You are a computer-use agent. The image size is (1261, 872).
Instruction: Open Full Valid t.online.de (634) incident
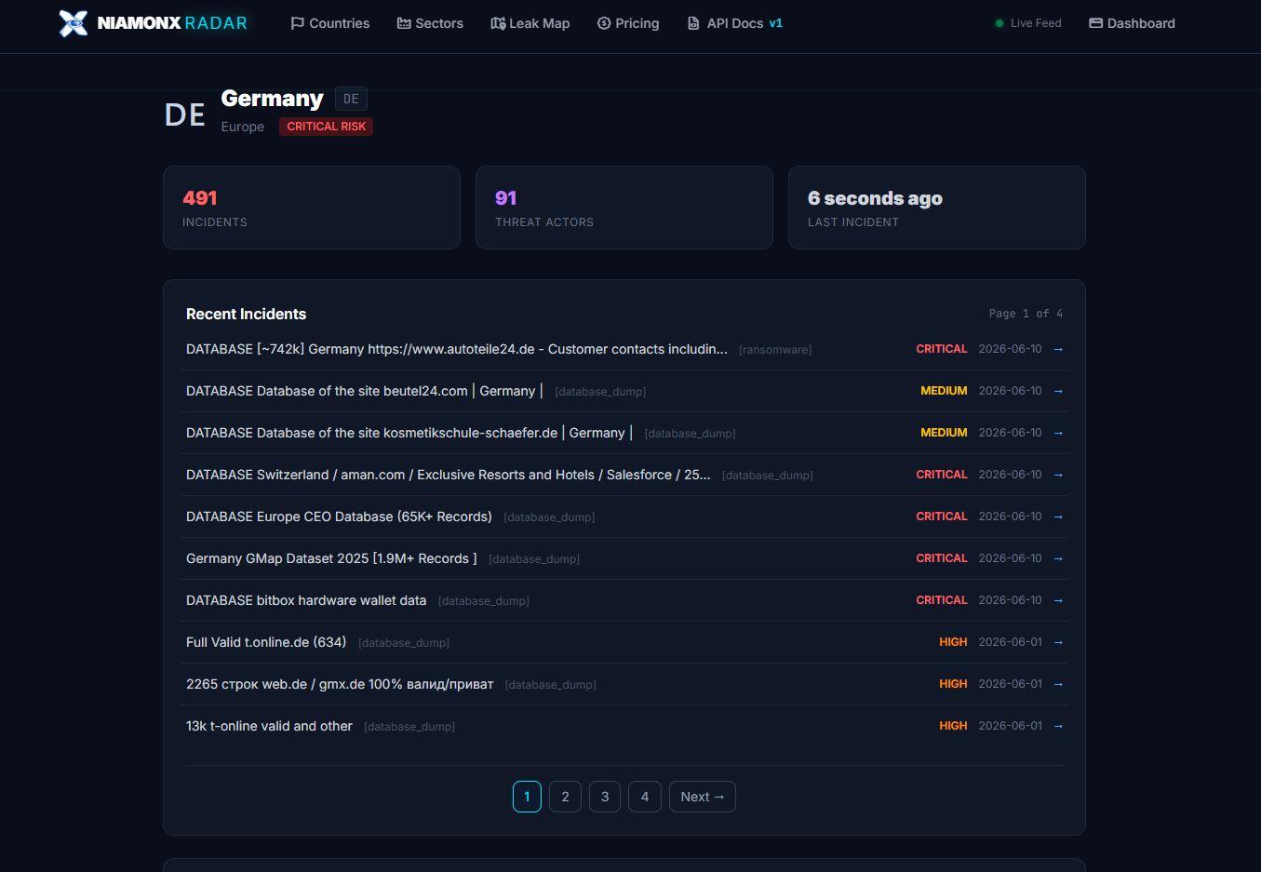[x=266, y=642]
